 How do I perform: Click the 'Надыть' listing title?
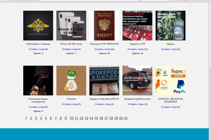click(171, 44)
